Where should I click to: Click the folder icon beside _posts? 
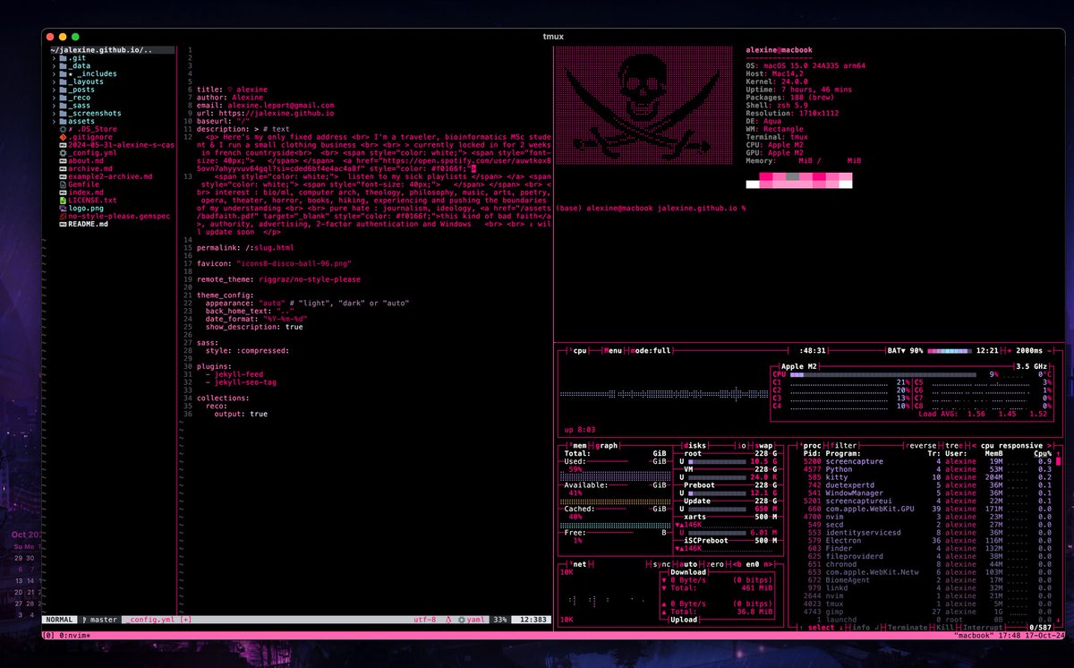point(63,90)
